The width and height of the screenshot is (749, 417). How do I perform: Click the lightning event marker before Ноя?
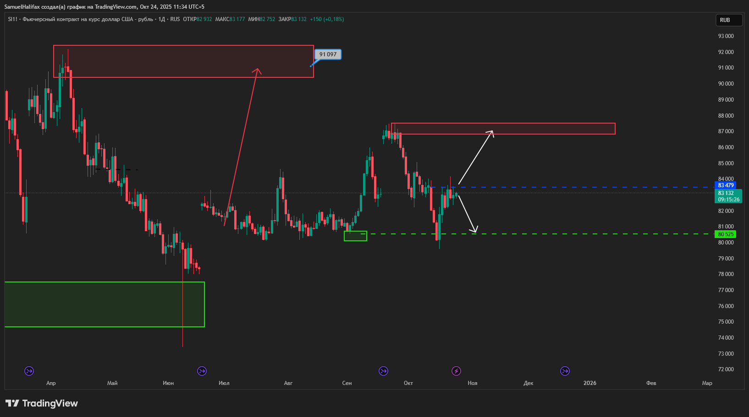coord(456,371)
